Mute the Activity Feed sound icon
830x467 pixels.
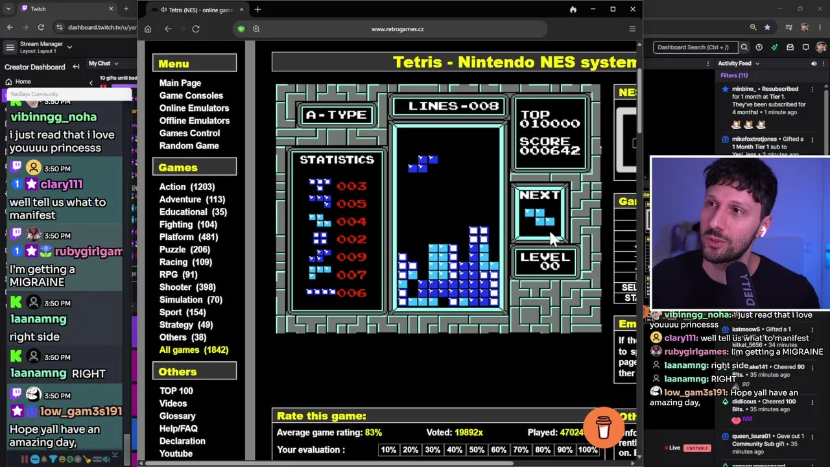[814, 64]
